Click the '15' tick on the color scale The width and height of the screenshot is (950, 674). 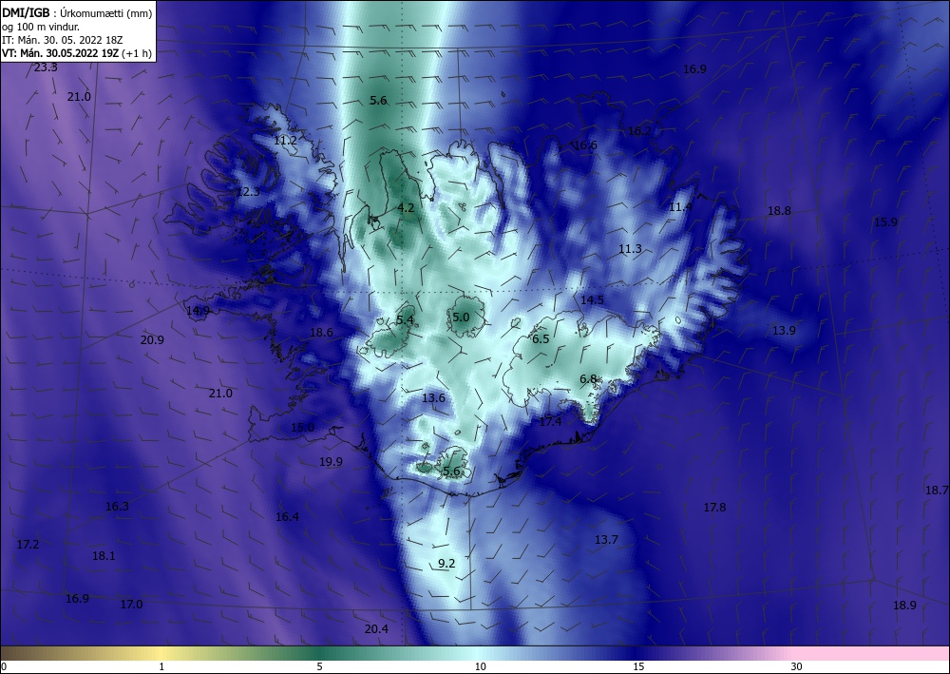pyautogui.click(x=638, y=666)
